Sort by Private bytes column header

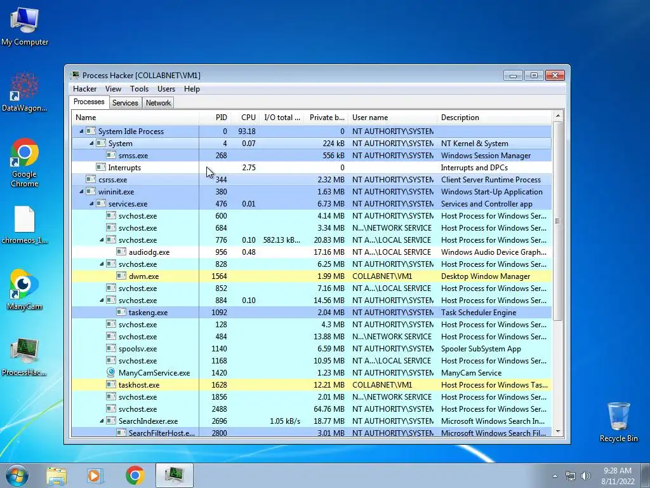click(326, 118)
